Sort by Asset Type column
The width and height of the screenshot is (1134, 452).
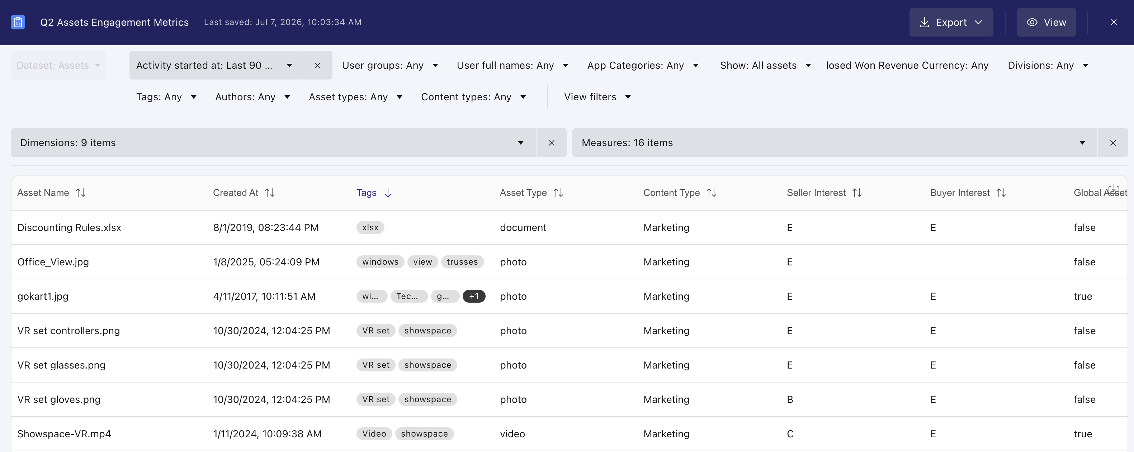pos(558,193)
